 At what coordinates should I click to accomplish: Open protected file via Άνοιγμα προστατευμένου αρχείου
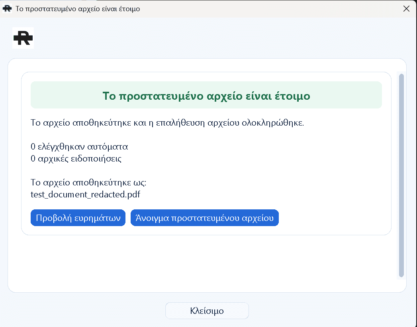click(204, 218)
